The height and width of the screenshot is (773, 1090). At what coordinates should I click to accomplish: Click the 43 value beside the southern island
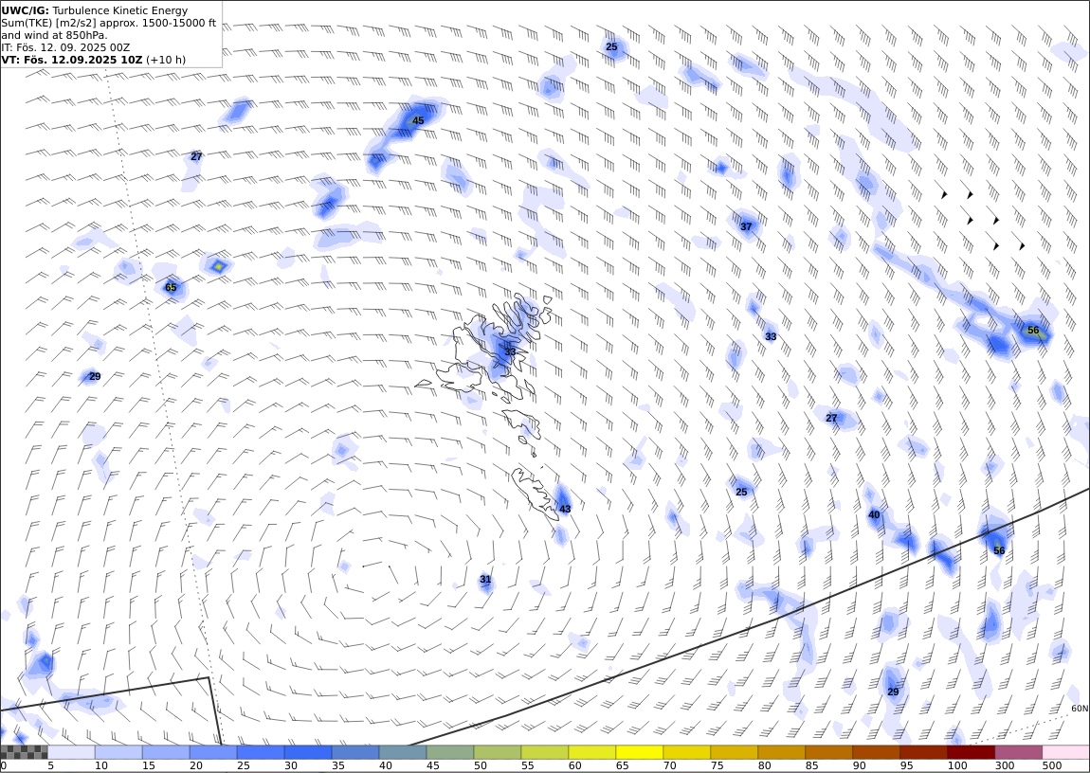coord(565,509)
